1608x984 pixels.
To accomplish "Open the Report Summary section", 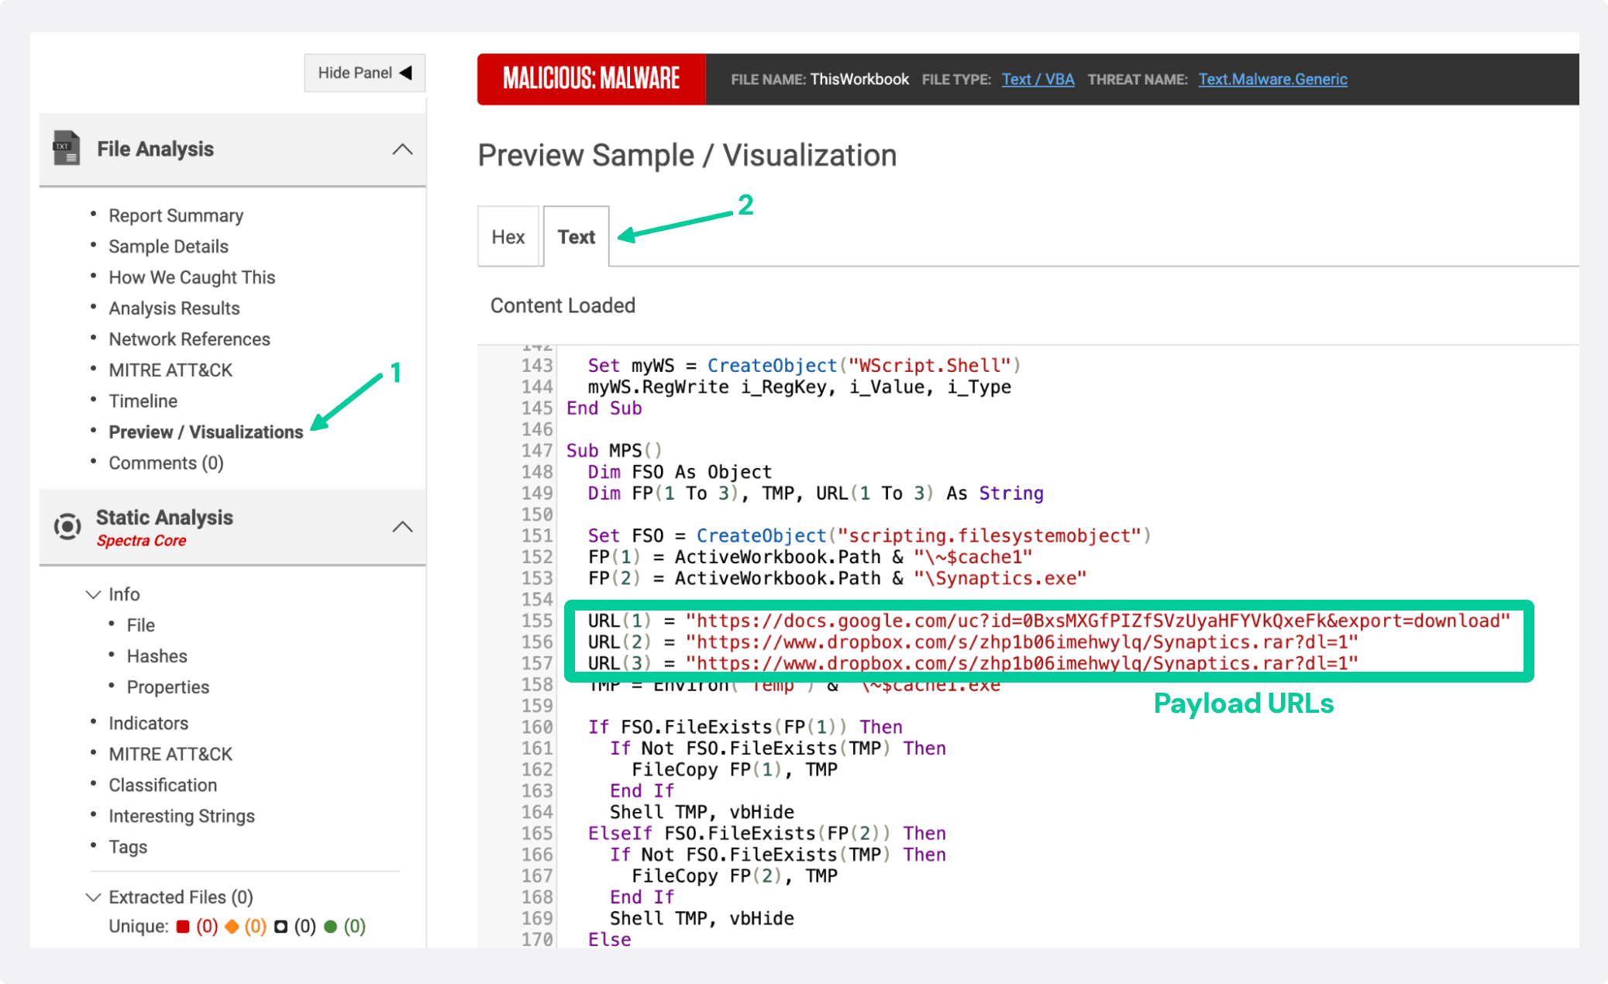I will click(x=176, y=215).
